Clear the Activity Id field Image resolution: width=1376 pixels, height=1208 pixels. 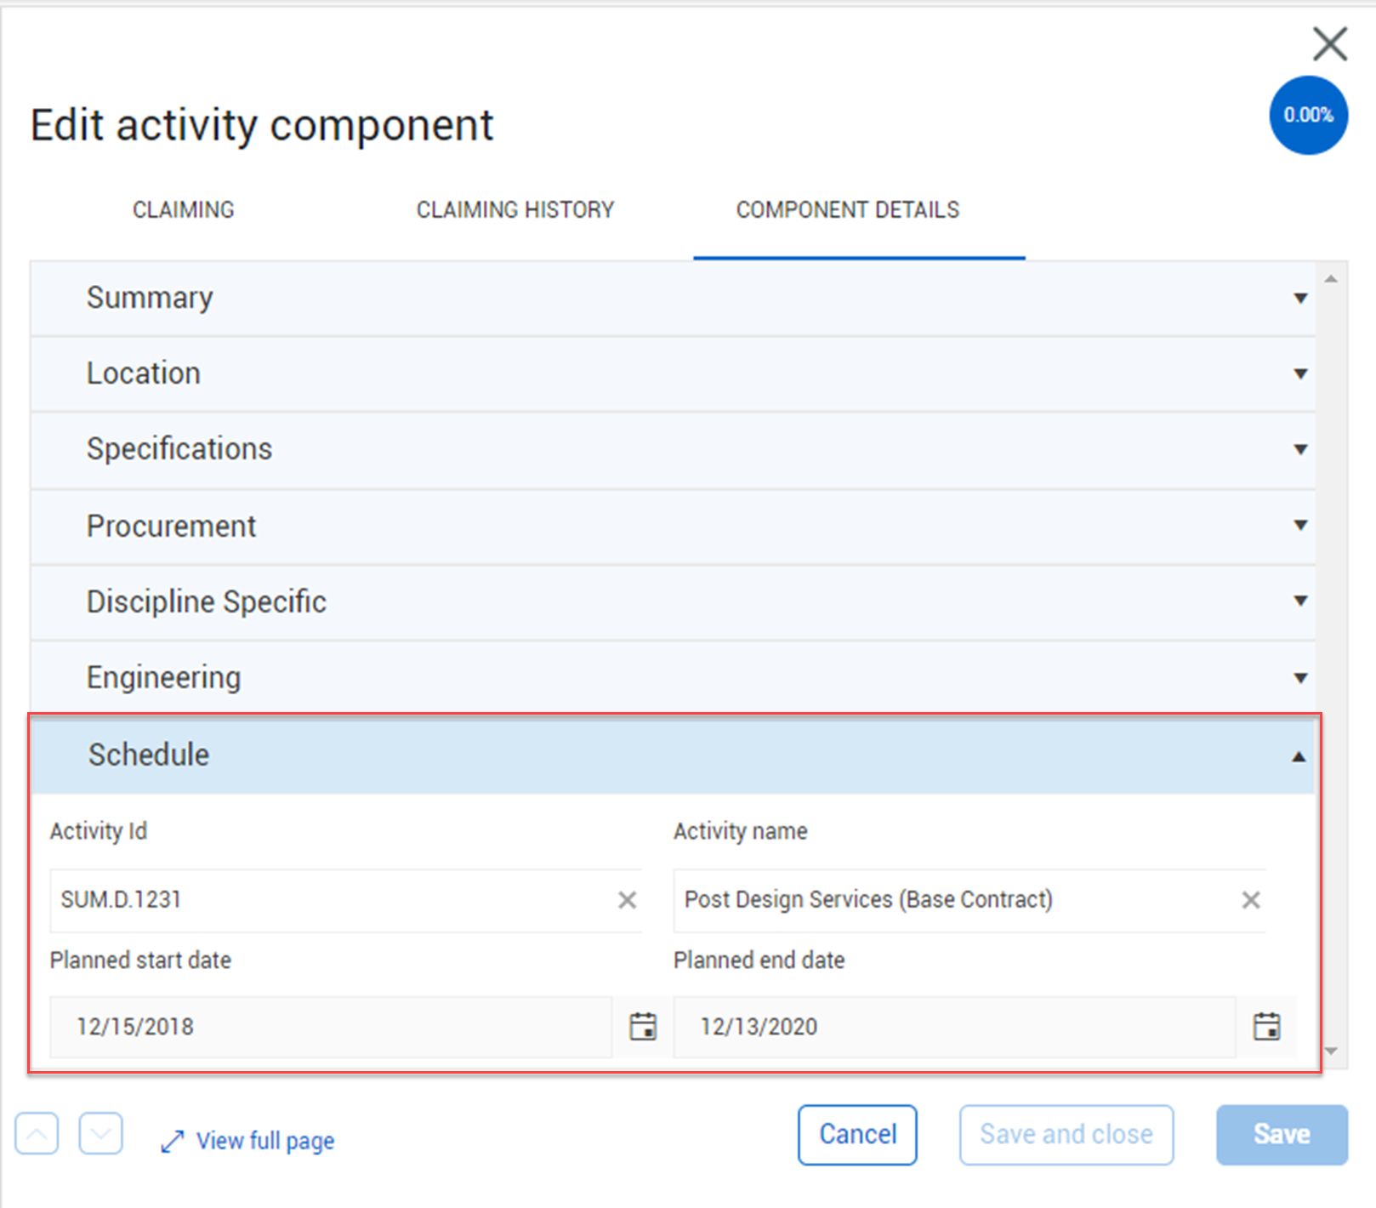627,899
